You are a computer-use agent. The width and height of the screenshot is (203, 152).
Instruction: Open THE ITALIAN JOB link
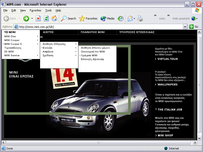[169, 109]
